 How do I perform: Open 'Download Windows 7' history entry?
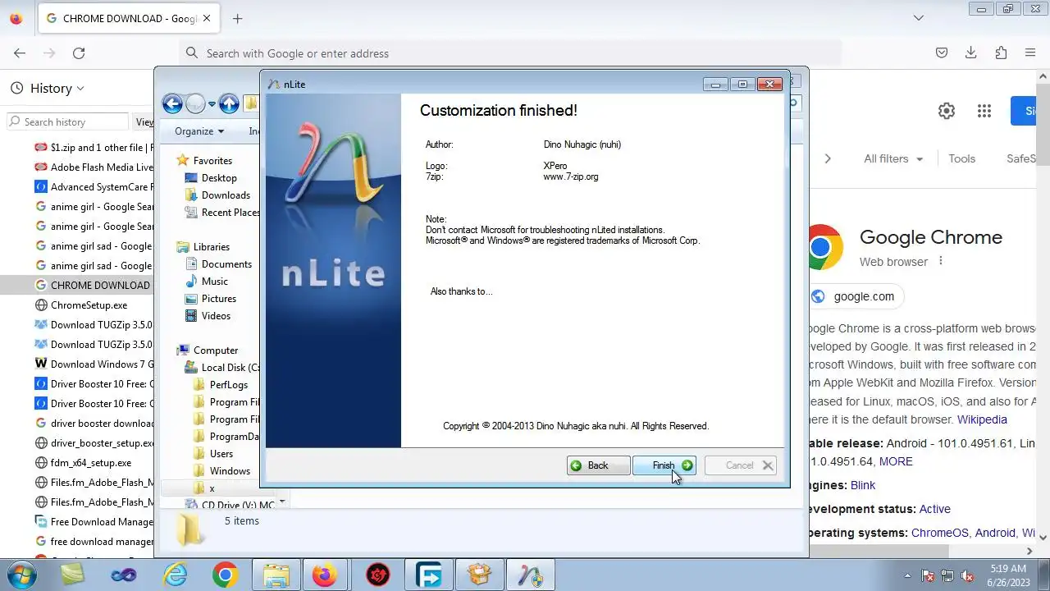(x=94, y=364)
